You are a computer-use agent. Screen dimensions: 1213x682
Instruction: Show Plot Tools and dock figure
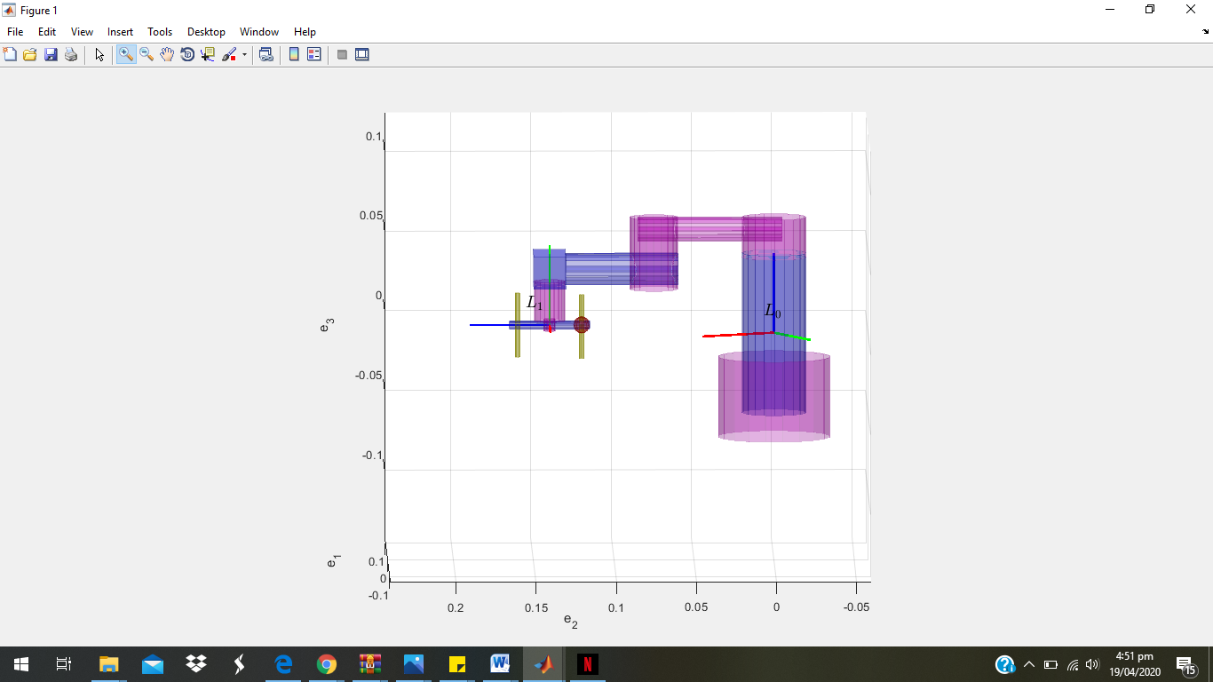point(361,54)
